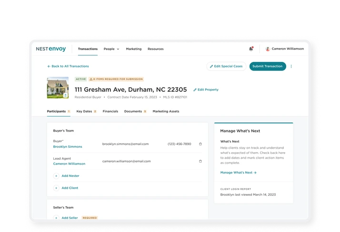Click Brooklyn last viewed March 14, 2023
The height and width of the screenshot is (232, 340).
click(248, 194)
